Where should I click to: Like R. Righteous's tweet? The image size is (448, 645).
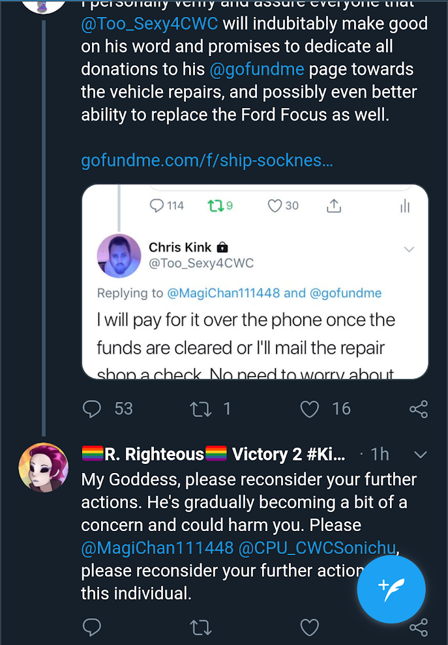pos(309,627)
